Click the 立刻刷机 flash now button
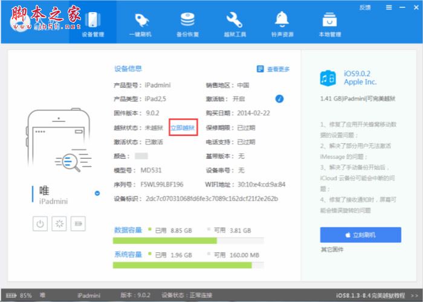 [360, 235]
